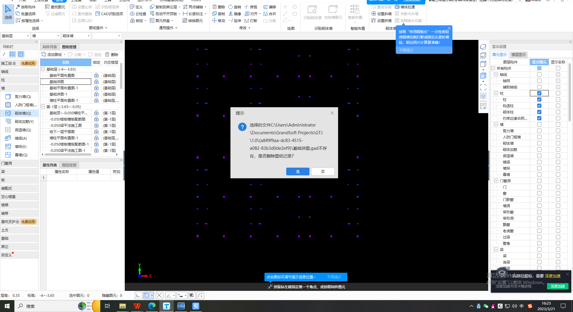
Task: Switch to 图层管理 tab
Action: click(x=69, y=165)
